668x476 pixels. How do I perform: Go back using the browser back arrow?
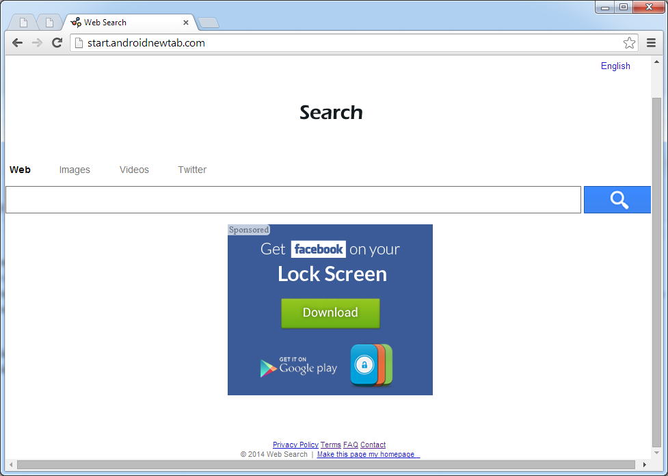click(x=18, y=42)
